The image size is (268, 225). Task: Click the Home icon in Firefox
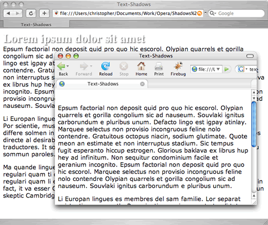(x=141, y=66)
